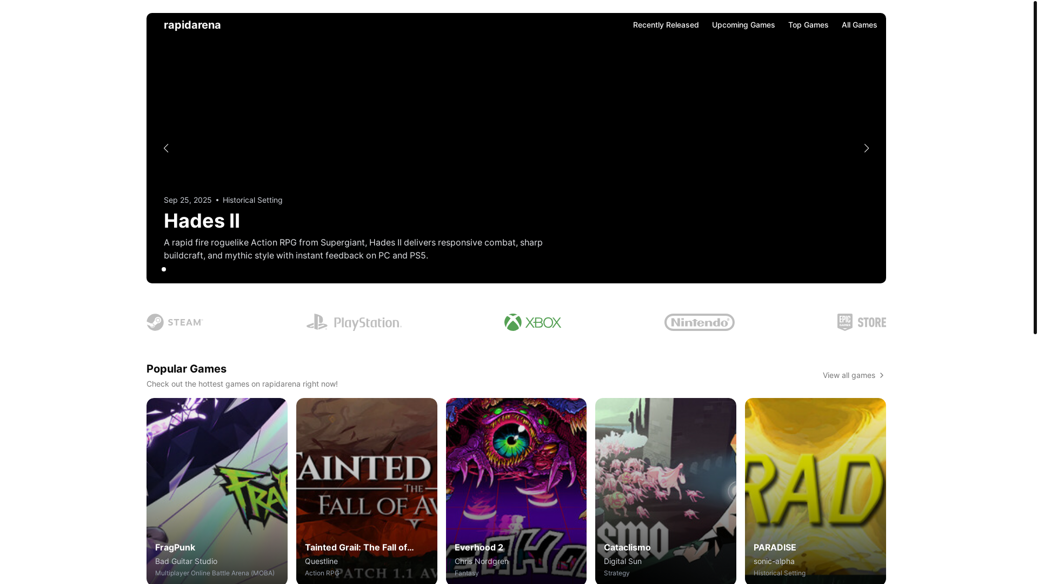This screenshot has height=584, width=1038.
Task: Open the PARADISE game card
Action: click(x=815, y=491)
